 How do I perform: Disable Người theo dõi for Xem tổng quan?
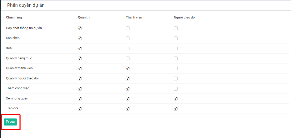tap(176, 99)
